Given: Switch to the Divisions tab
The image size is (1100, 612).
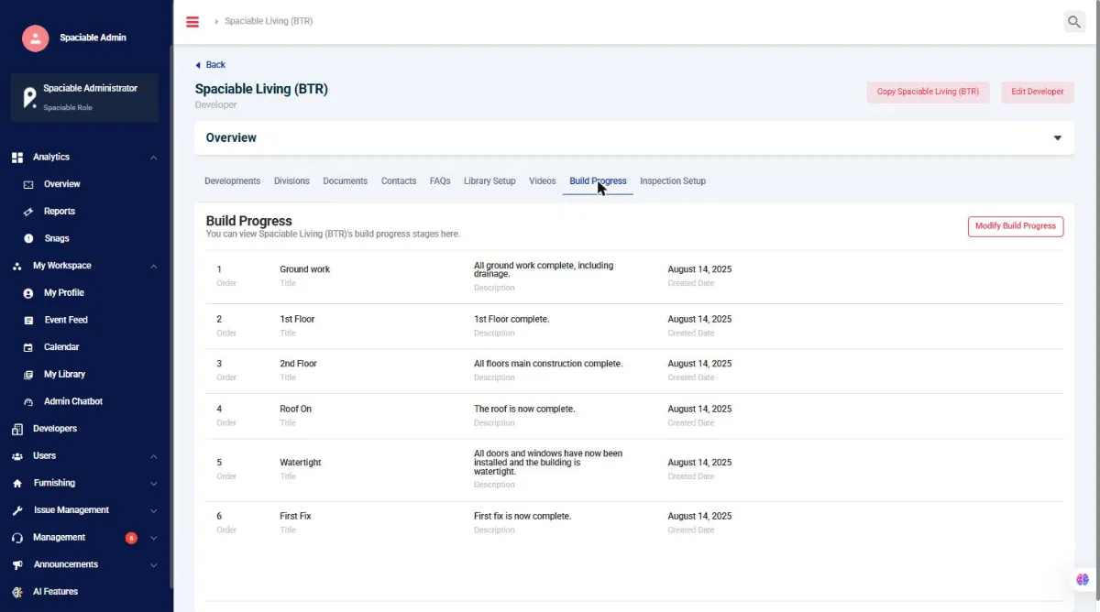Looking at the screenshot, I should (291, 181).
